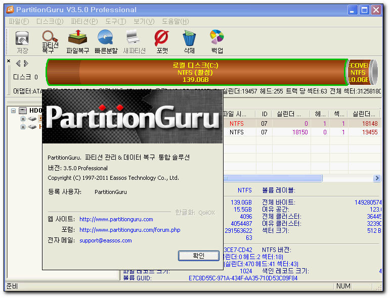Screen dimensions: 390x298
Task: Select the 로컬 디스크(C:) partition bar
Action: pyautogui.click(x=196, y=73)
